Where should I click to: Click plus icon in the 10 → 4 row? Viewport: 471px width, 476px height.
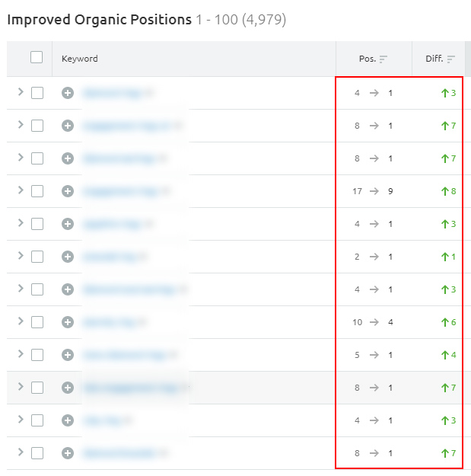coord(68,322)
